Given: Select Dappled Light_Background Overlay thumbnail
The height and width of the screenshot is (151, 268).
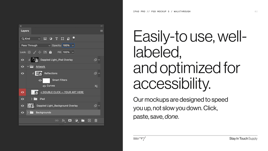Looking at the screenshot, I should tap(31, 106).
